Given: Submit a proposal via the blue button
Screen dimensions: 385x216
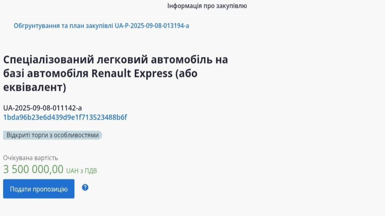Looking at the screenshot, I should pyautogui.click(x=38, y=189).
